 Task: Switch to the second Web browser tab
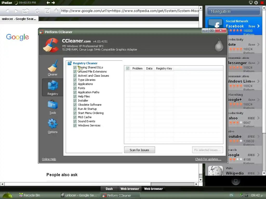pyautogui.click(x=153, y=189)
